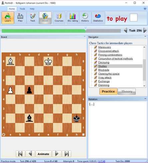Image resolution: width=148 pixels, height=163 pixels.
Task: Collapse the Board panel
Action: (x=85, y=36)
